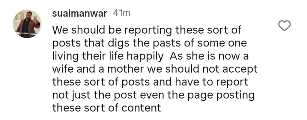This screenshot has width=307, height=120.
Task: Click the line "posts that digs the pasts"
Action: [149, 43]
